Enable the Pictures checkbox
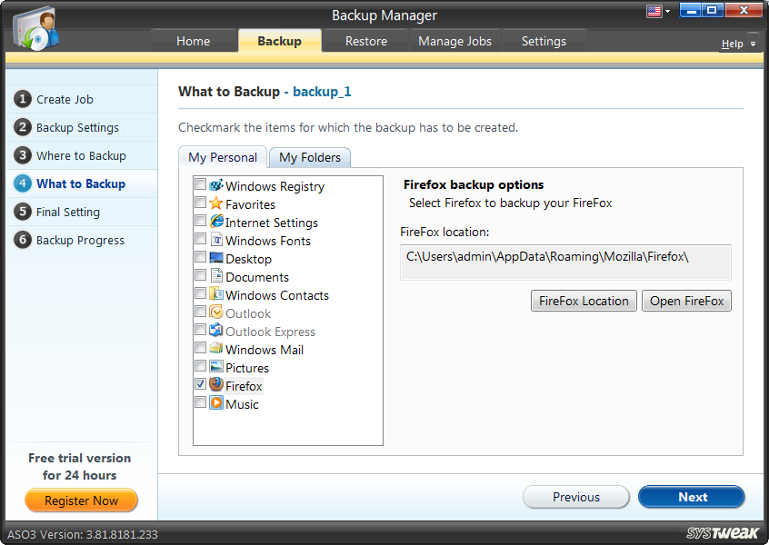Screen dimensions: 769x545 click(200, 366)
